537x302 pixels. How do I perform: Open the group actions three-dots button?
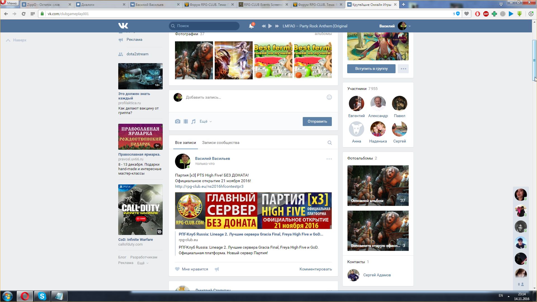(403, 68)
